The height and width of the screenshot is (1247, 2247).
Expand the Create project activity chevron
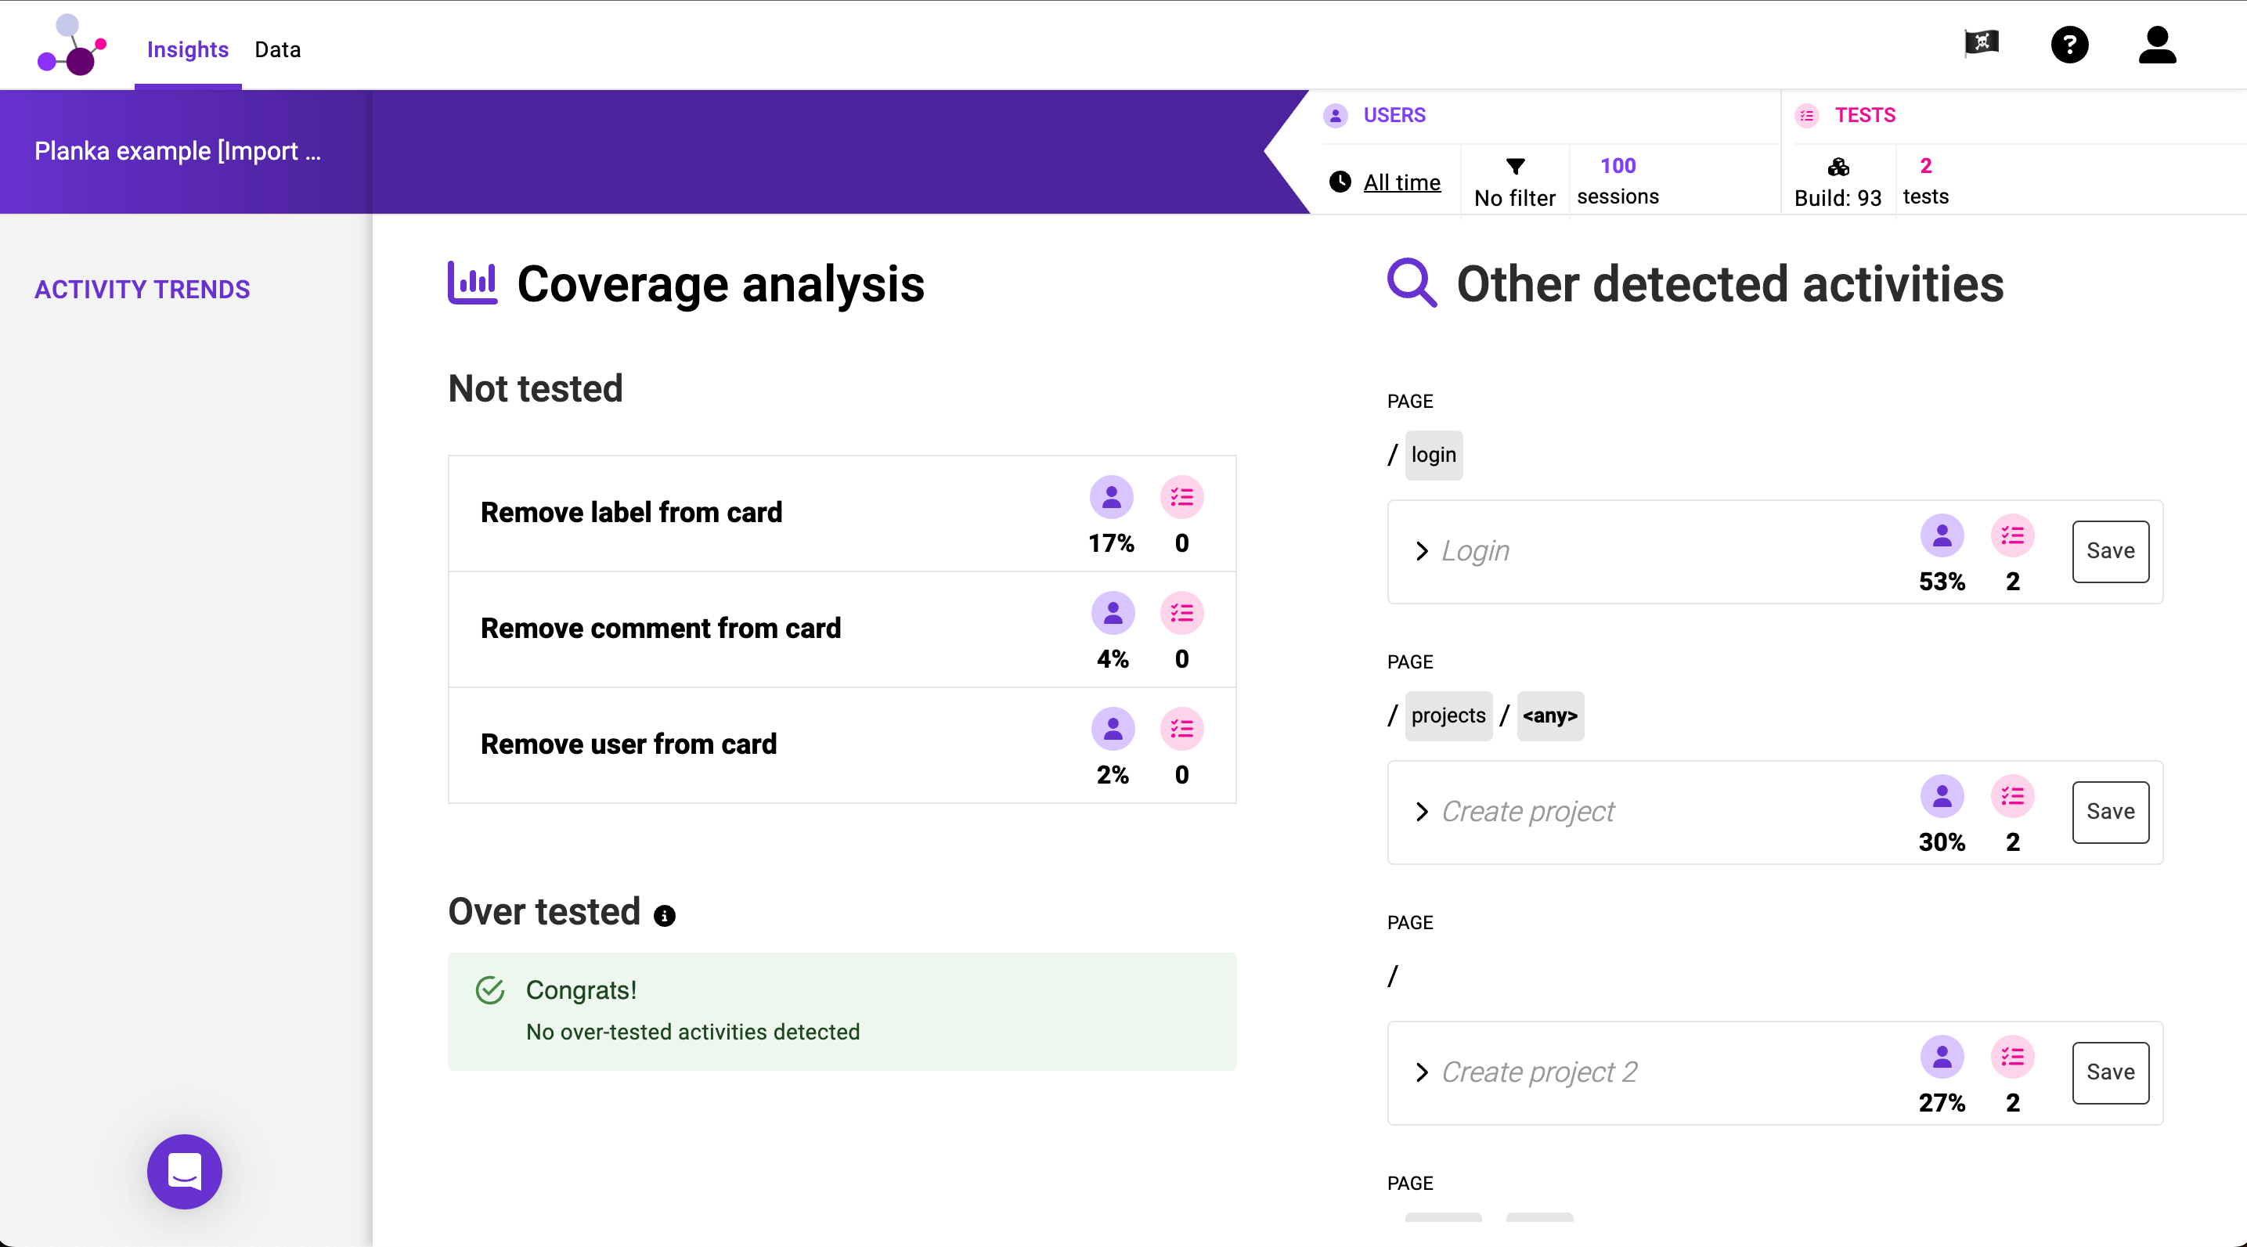[x=1423, y=811]
